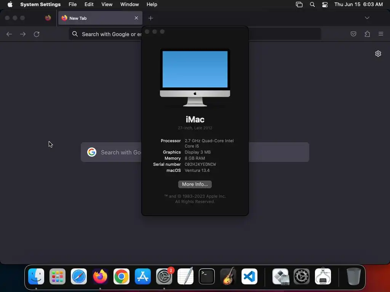Click the 8 GB RAM memory value

pyautogui.click(x=195, y=159)
